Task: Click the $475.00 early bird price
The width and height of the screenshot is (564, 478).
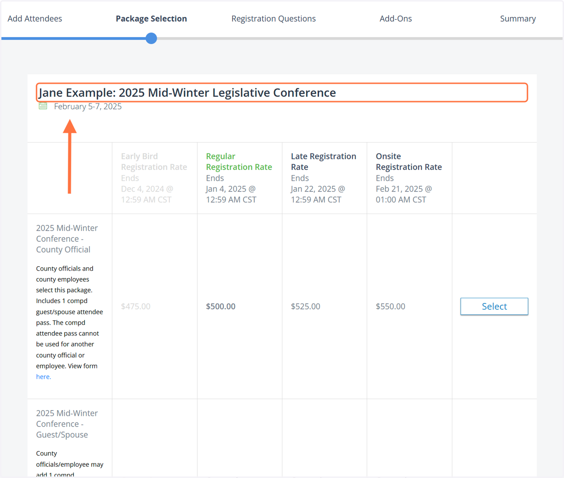Action: (136, 306)
